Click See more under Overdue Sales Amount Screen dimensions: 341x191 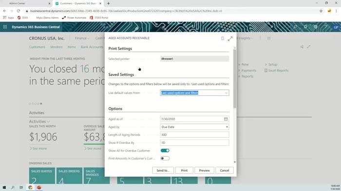tap(93, 148)
